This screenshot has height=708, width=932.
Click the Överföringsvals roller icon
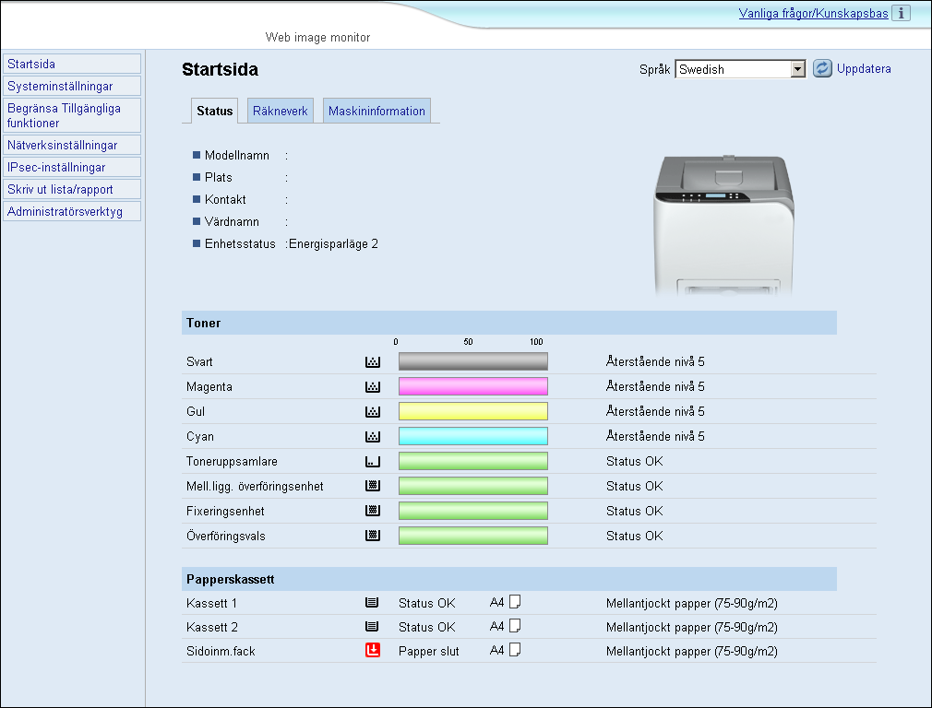pyautogui.click(x=373, y=536)
